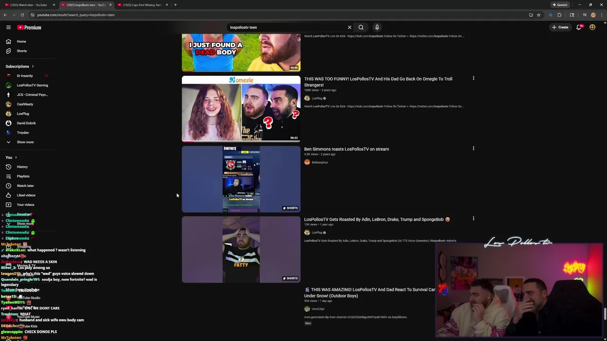
Task: Open the browser extensions puzzle icon
Action: 559,15
